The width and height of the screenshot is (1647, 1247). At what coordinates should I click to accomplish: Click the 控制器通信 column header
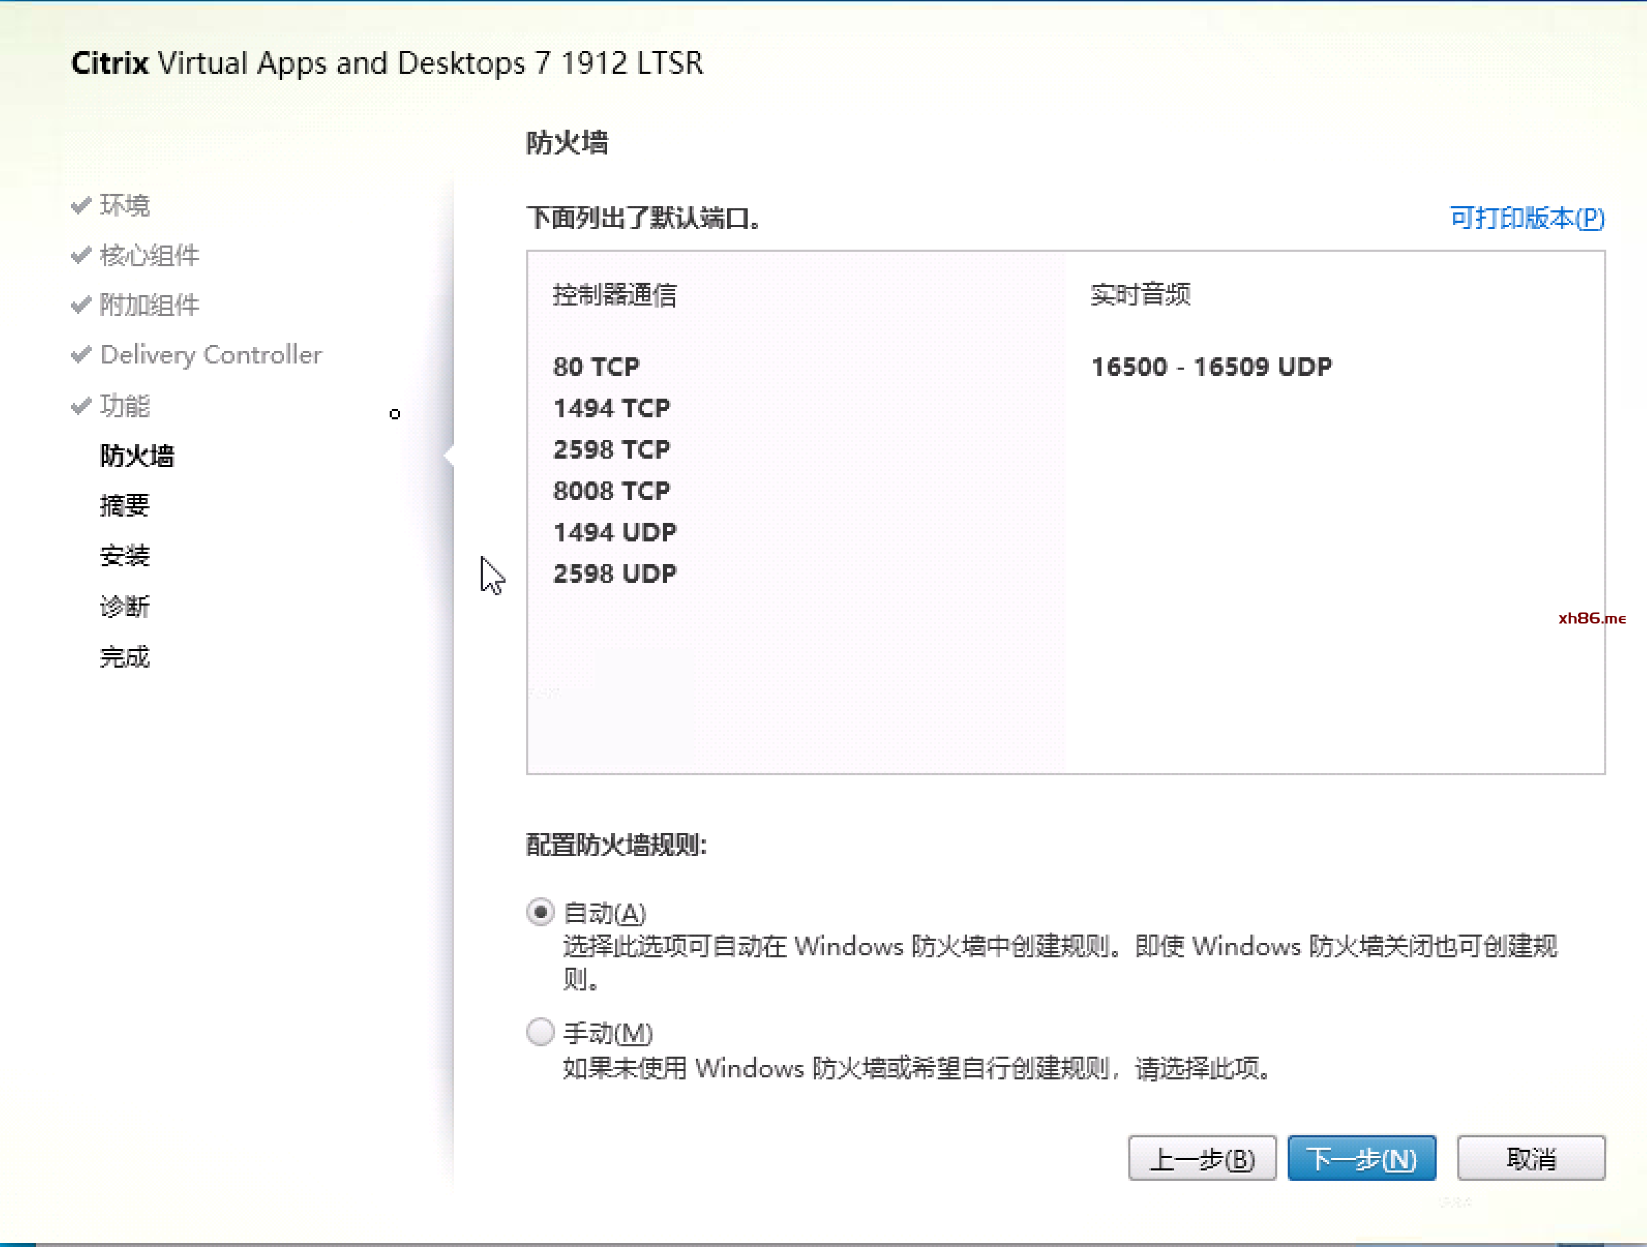point(615,295)
